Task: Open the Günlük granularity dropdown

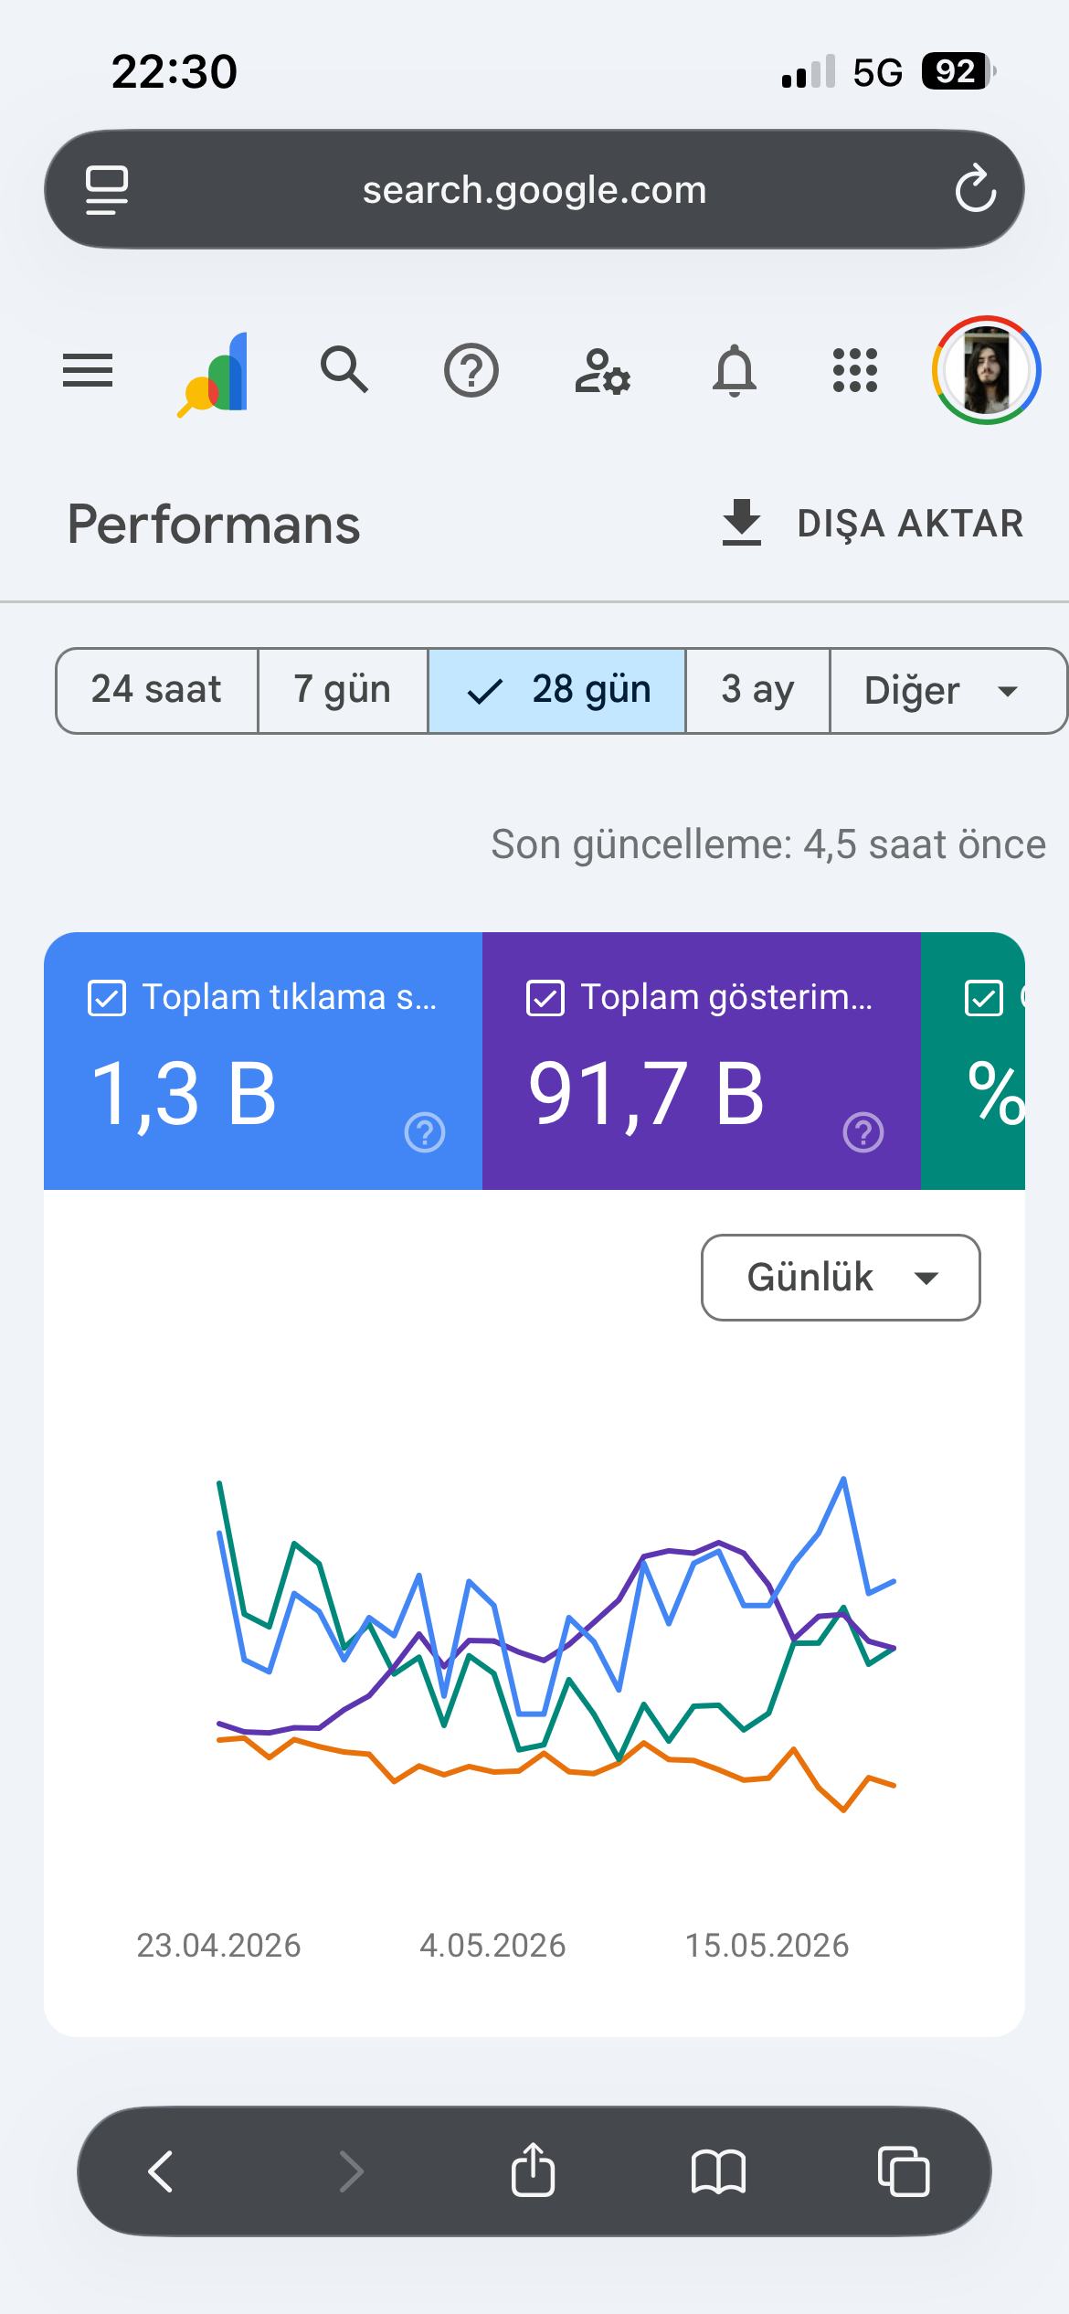Action: [841, 1278]
